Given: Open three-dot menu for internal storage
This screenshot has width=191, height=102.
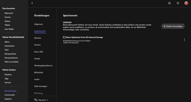Looking at the screenshot, I should point(184,40).
